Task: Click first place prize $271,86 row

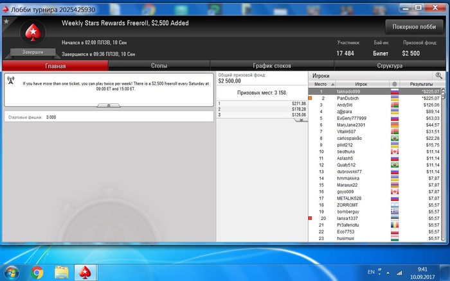Action: [x=262, y=104]
